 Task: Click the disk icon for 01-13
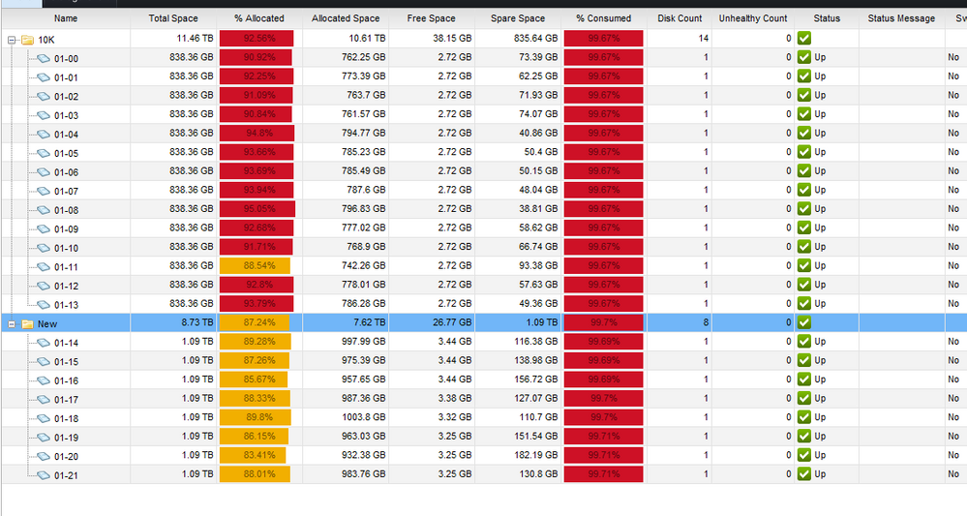point(43,304)
